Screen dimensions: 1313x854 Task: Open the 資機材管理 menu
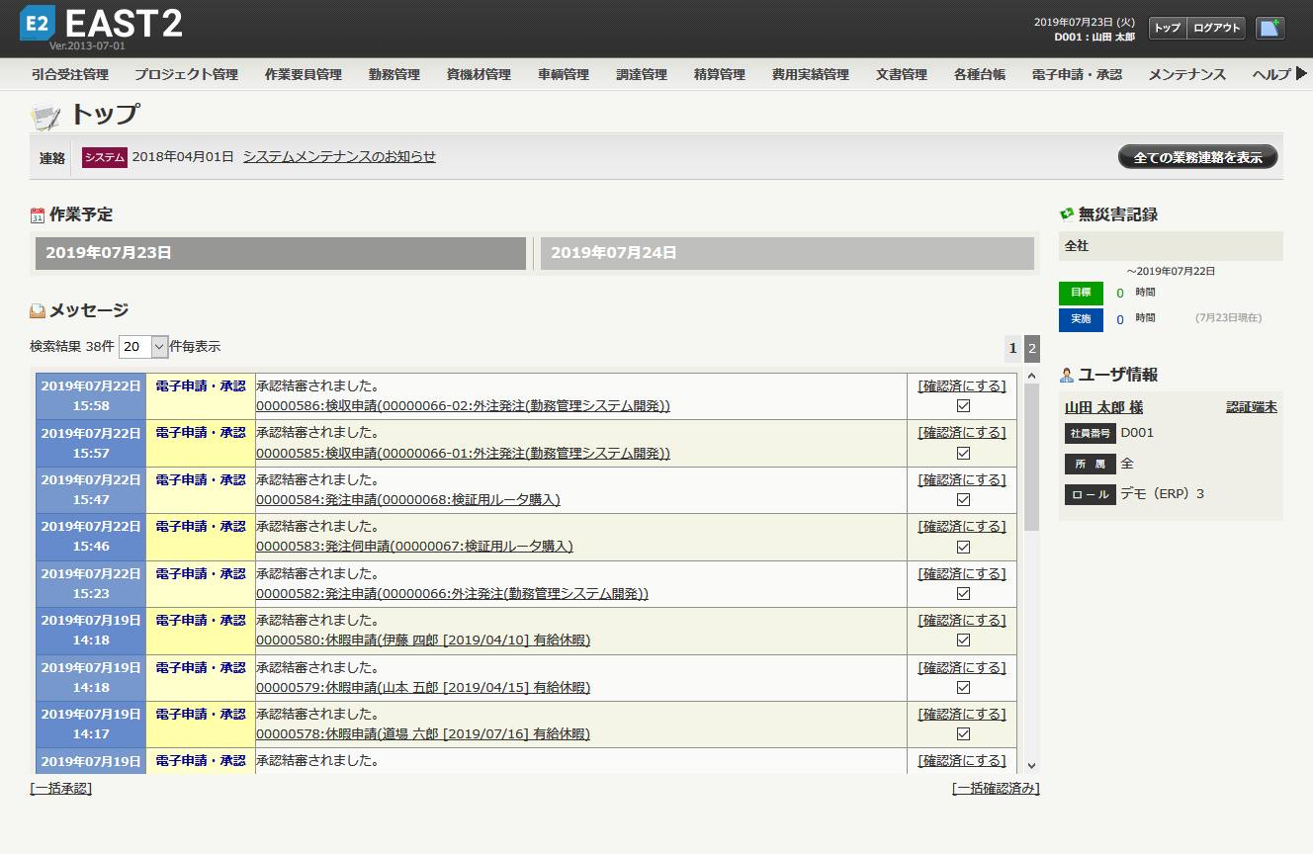(479, 74)
